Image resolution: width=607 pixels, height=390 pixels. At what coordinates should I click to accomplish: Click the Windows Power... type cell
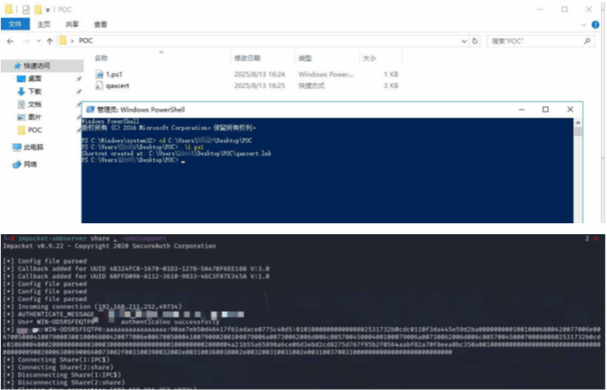click(x=326, y=74)
